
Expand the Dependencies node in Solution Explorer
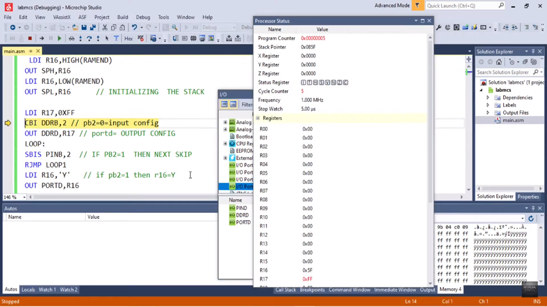coord(488,97)
